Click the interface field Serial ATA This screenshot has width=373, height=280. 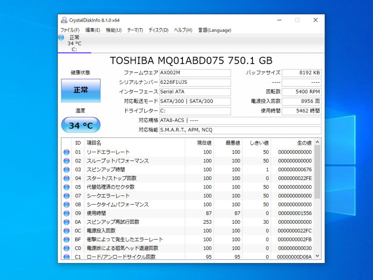pyautogui.click(x=195, y=92)
